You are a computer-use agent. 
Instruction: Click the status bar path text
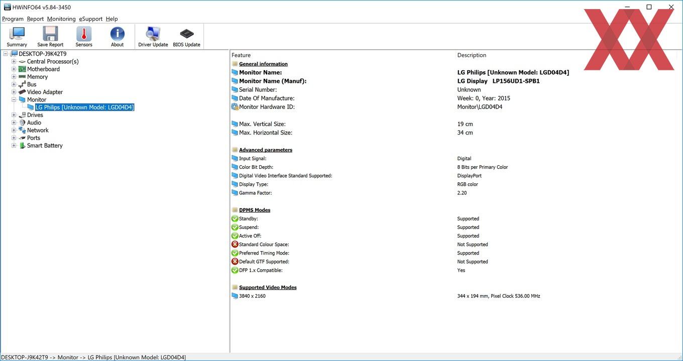93,357
